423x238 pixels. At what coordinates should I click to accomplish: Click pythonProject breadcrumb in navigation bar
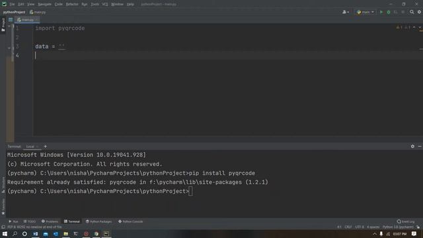click(x=14, y=12)
